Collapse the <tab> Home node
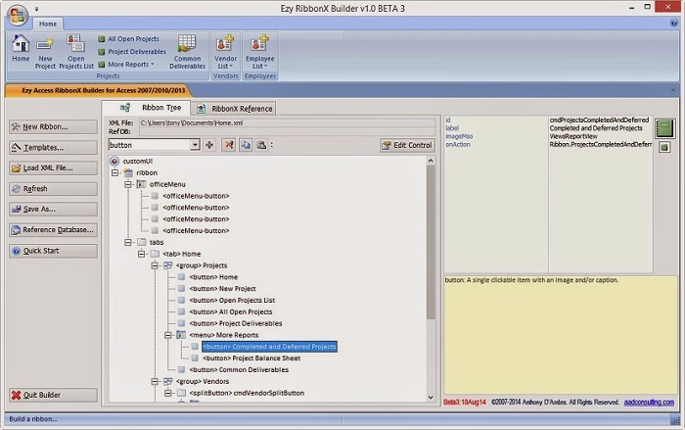The image size is (685, 430). click(x=141, y=254)
